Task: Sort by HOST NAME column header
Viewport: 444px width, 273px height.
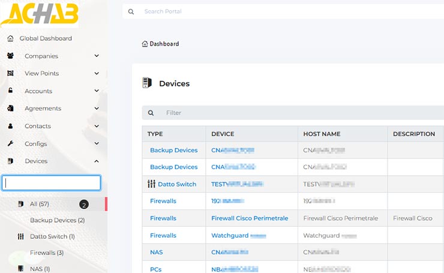Action: click(322, 134)
